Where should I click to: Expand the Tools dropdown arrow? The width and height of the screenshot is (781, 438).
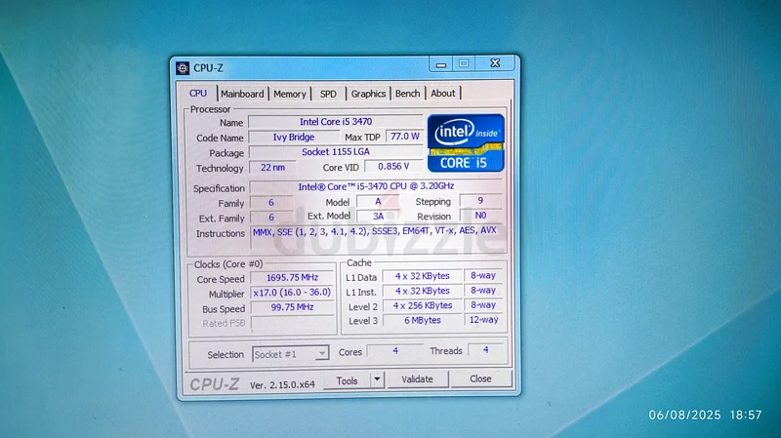coord(377,379)
